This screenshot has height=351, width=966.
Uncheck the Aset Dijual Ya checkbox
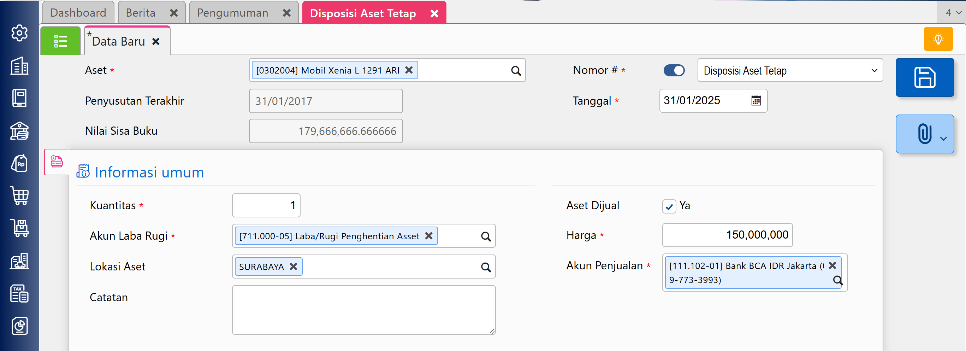(669, 206)
